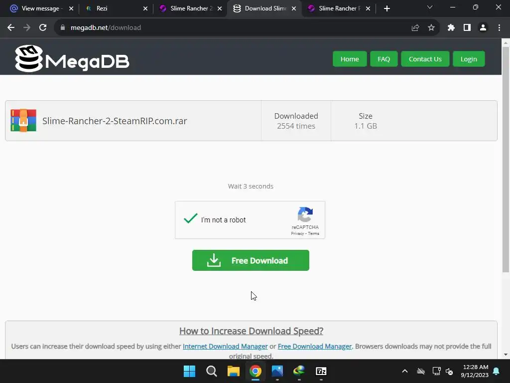Image resolution: width=510 pixels, height=383 pixels.
Task: Bookmark this page with the star icon
Action: click(431, 28)
